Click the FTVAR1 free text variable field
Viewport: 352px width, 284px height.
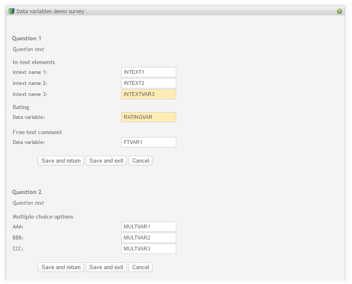pos(149,142)
